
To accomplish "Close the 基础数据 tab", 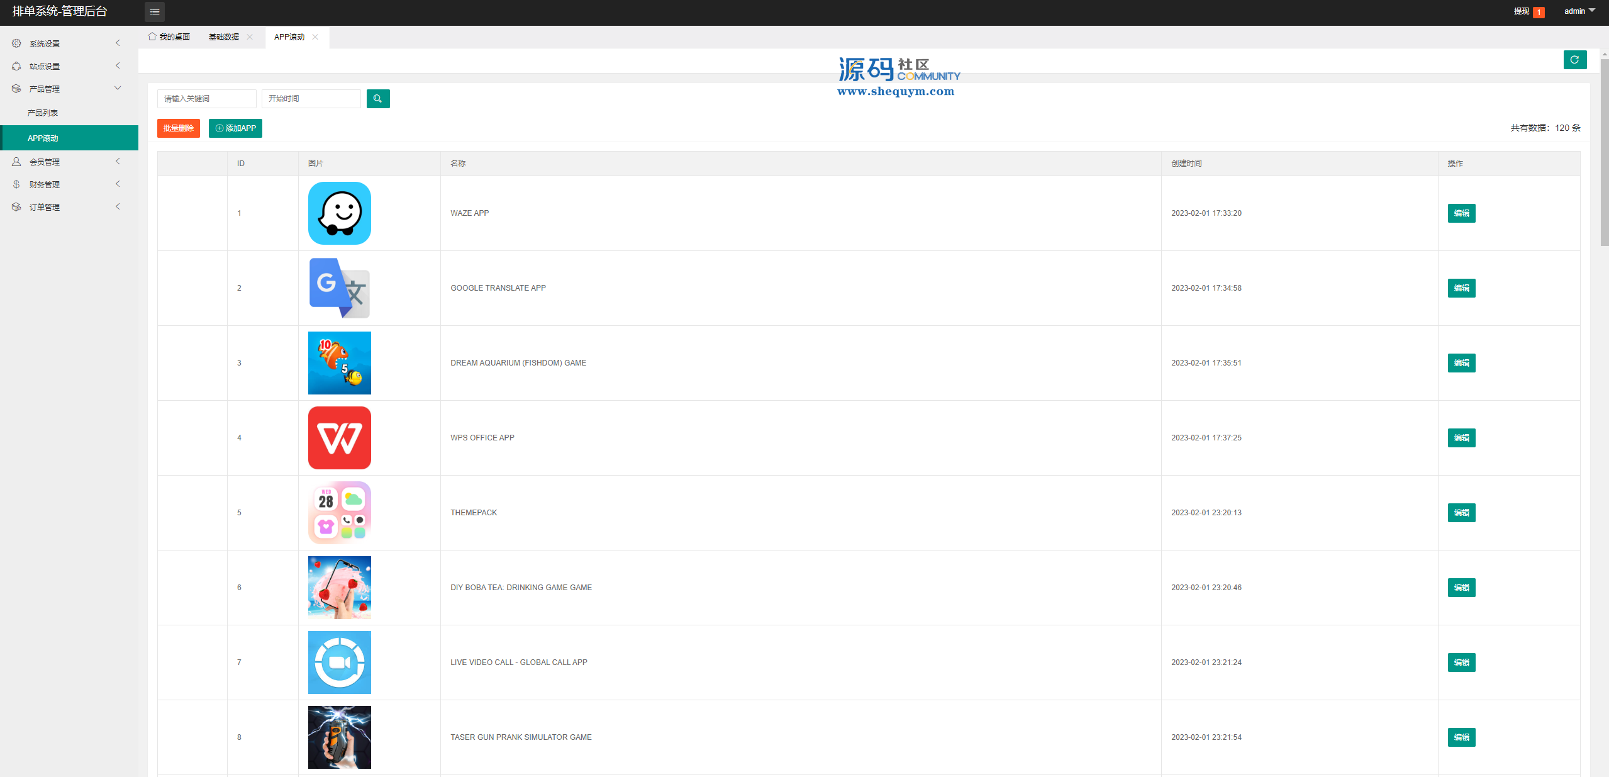I will pos(250,37).
